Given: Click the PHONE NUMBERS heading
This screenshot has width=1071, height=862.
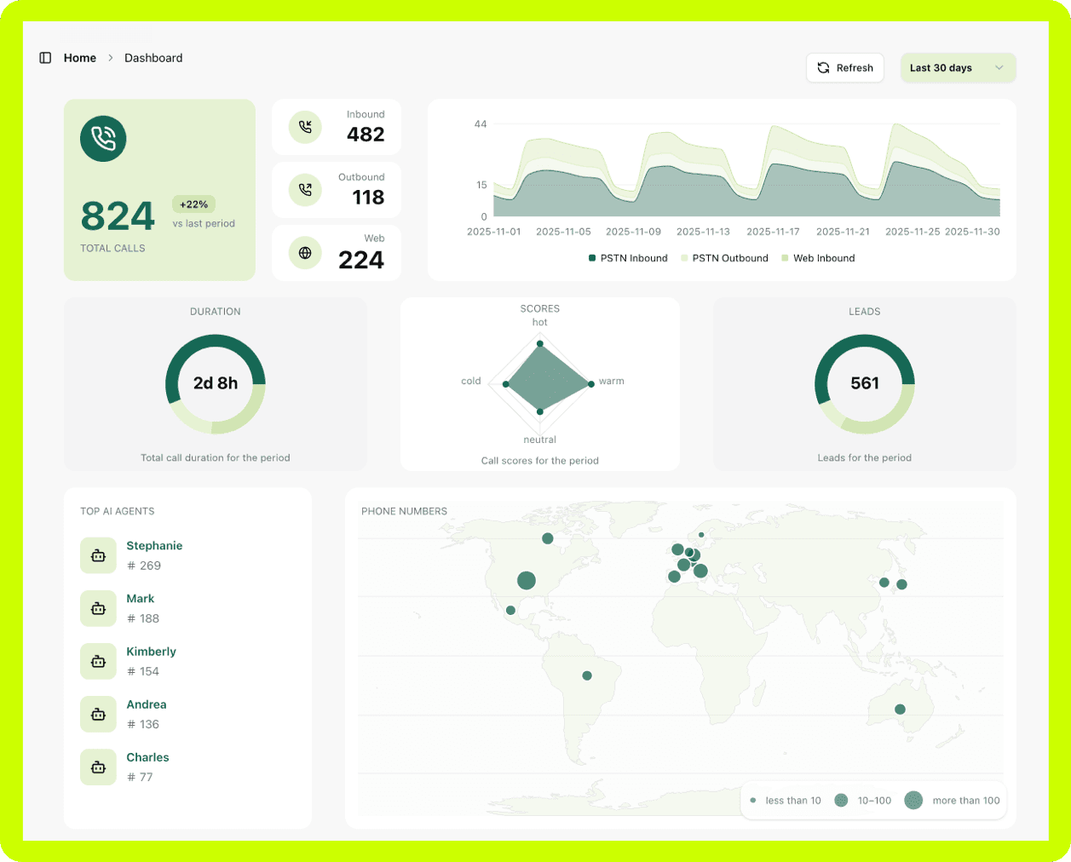Looking at the screenshot, I should [404, 511].
